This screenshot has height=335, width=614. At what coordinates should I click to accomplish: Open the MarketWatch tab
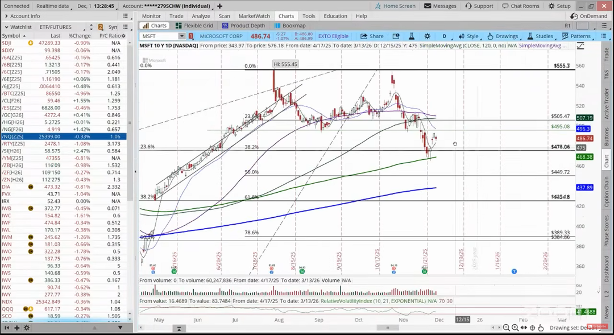[x=254, y=16]
